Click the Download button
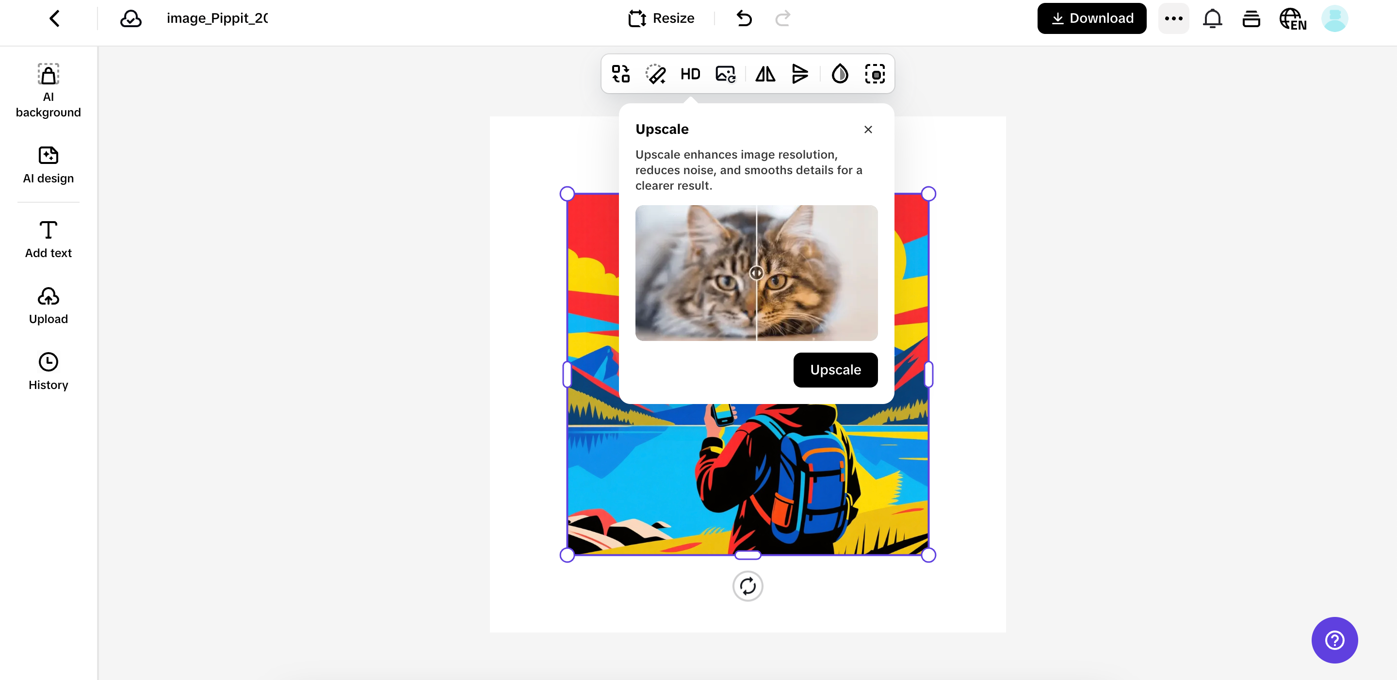 point(1091,18)
